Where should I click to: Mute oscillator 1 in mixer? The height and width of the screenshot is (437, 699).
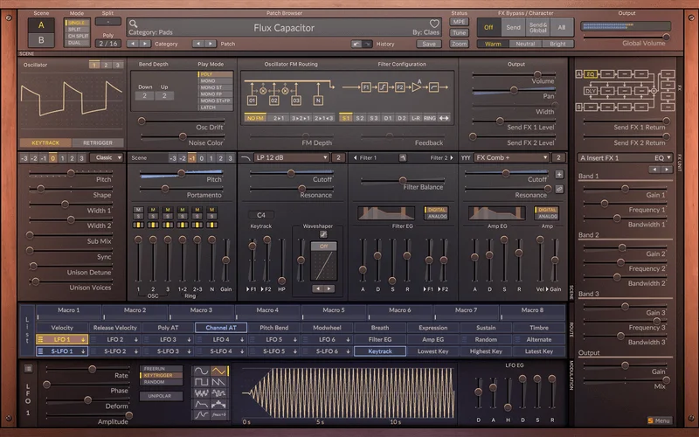pyautogui.click(x=138, y=210)
